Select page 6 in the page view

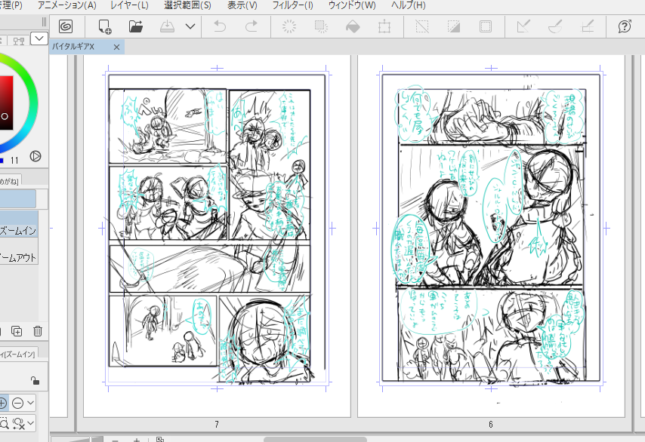pos(491,236)
